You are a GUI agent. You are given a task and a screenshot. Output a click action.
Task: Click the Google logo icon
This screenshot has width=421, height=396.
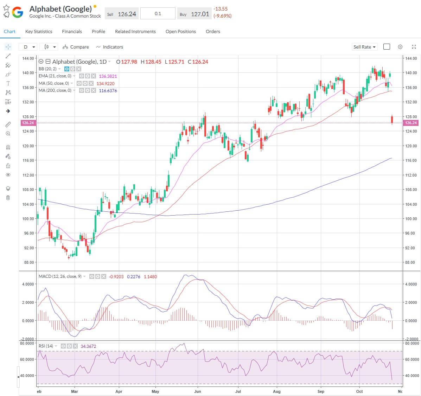[18, 12]
